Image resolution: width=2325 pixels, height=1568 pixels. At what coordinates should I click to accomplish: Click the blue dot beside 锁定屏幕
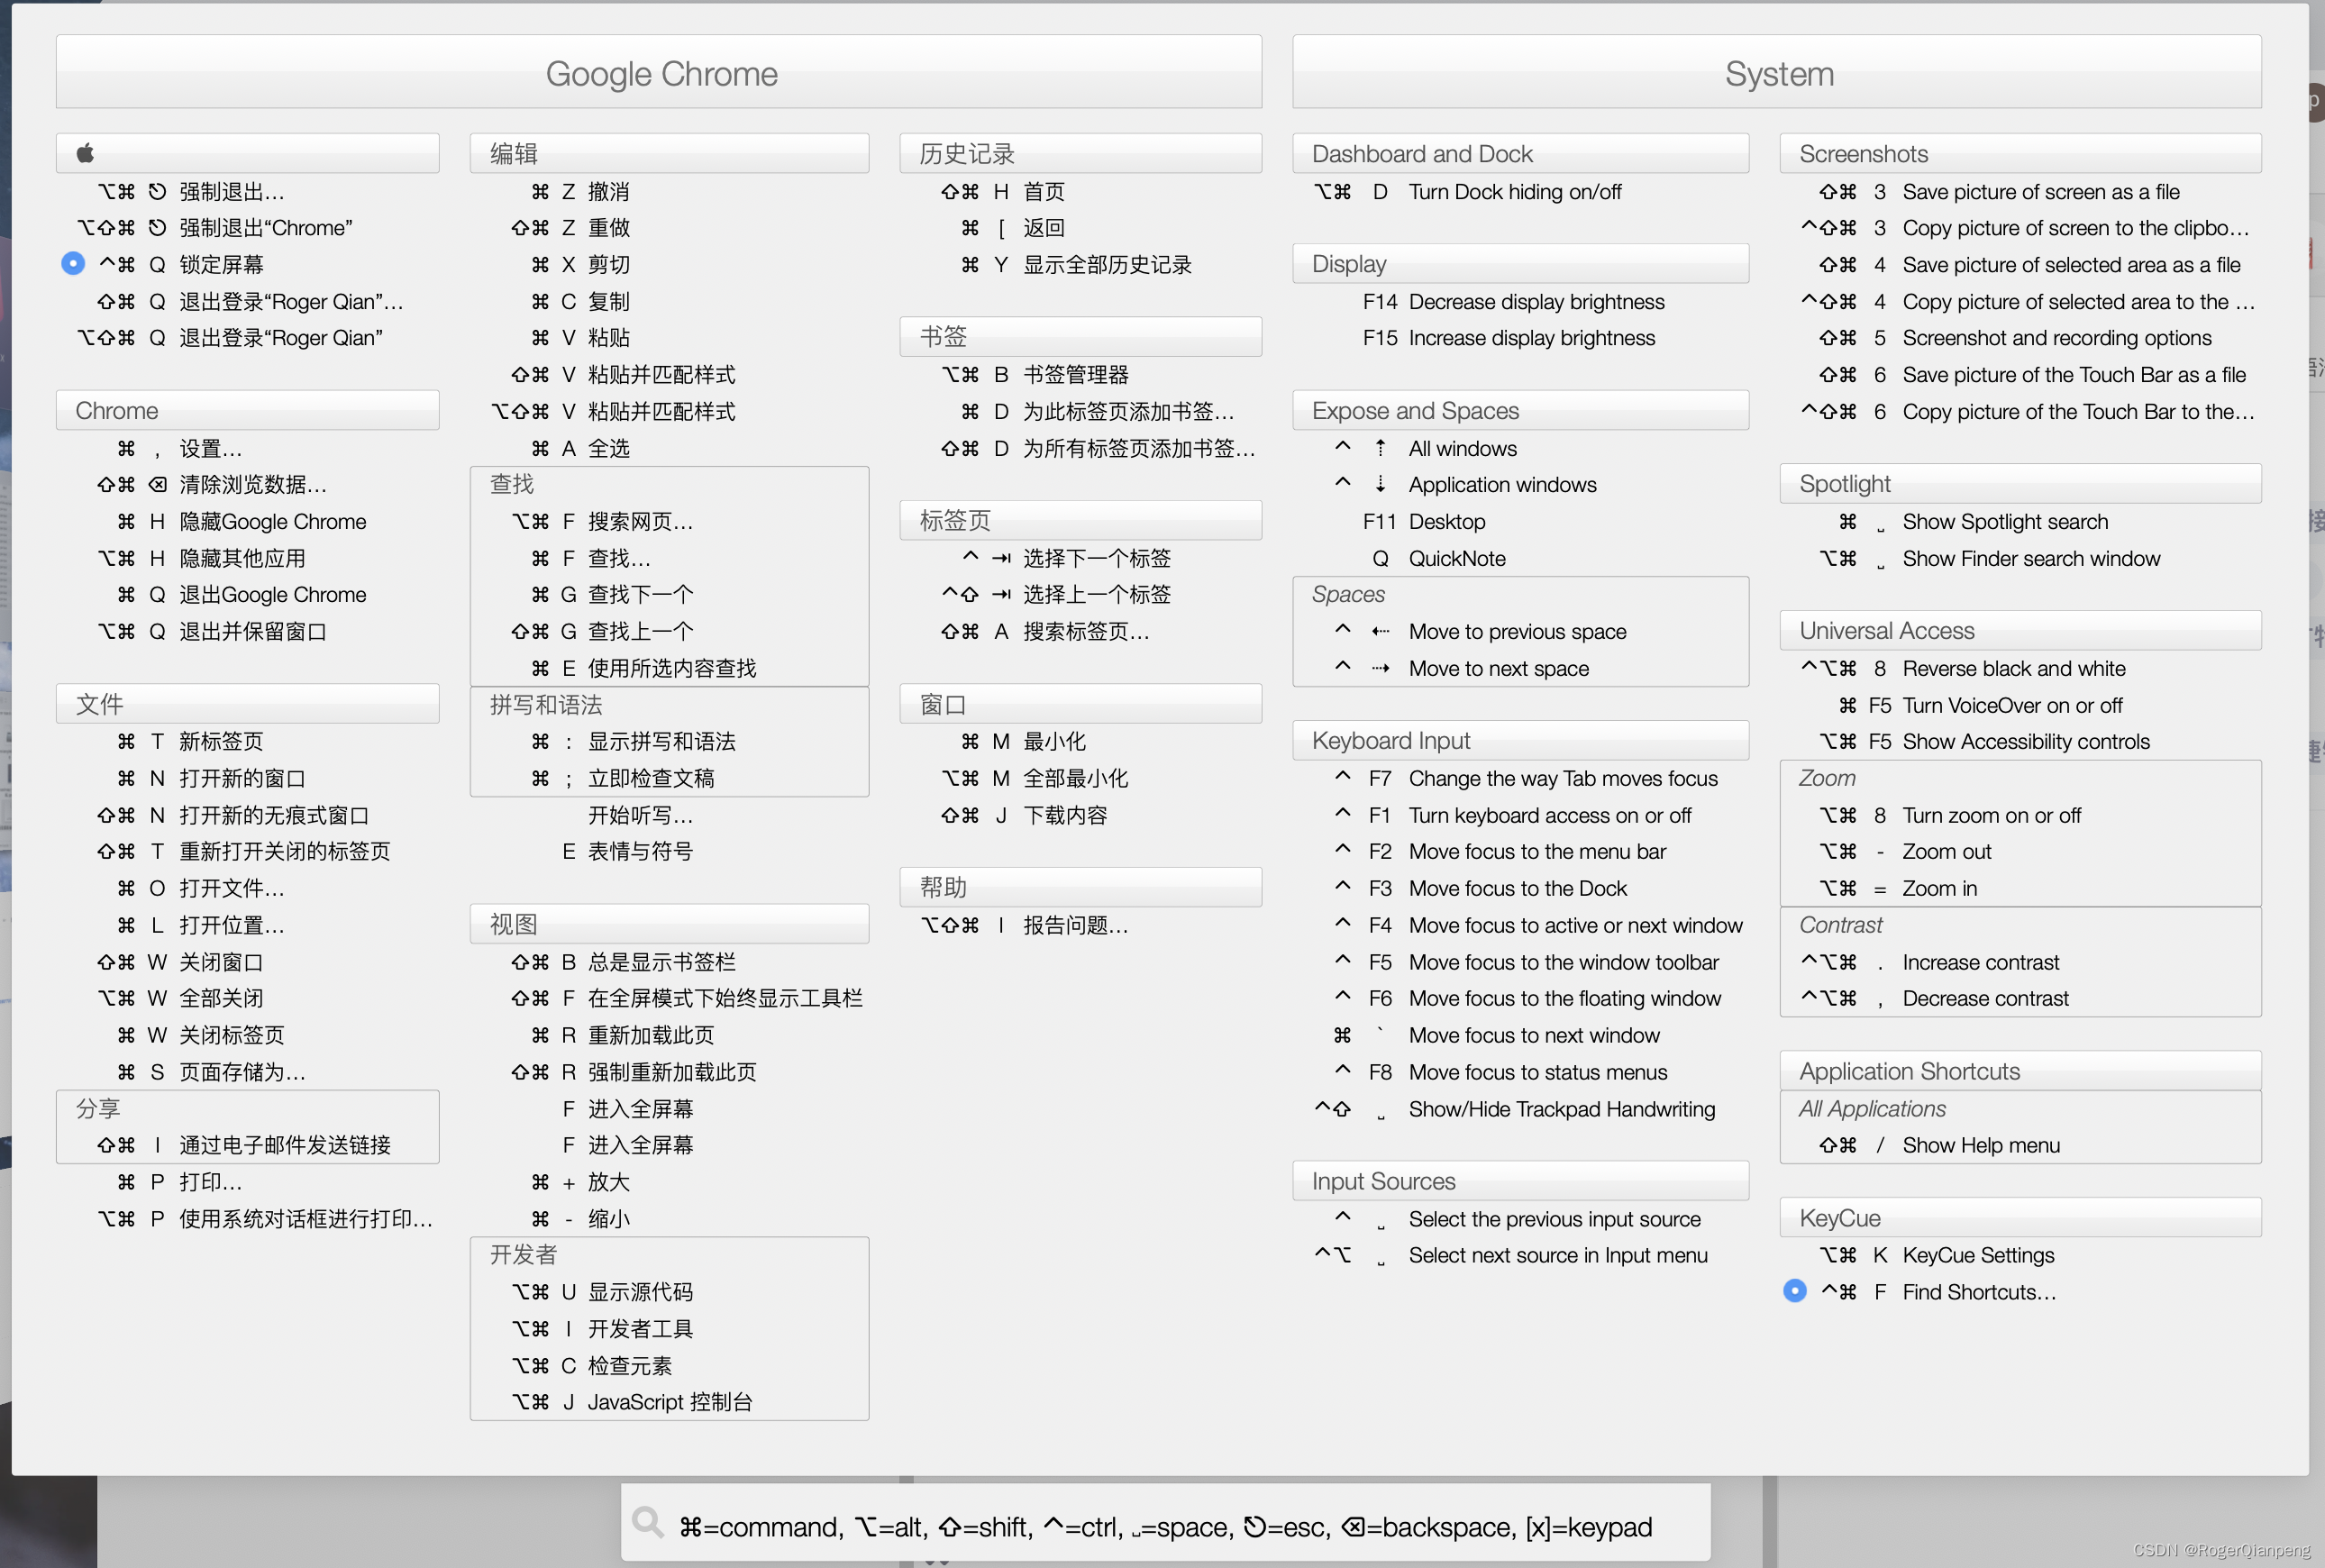click(x=73, y=264)
